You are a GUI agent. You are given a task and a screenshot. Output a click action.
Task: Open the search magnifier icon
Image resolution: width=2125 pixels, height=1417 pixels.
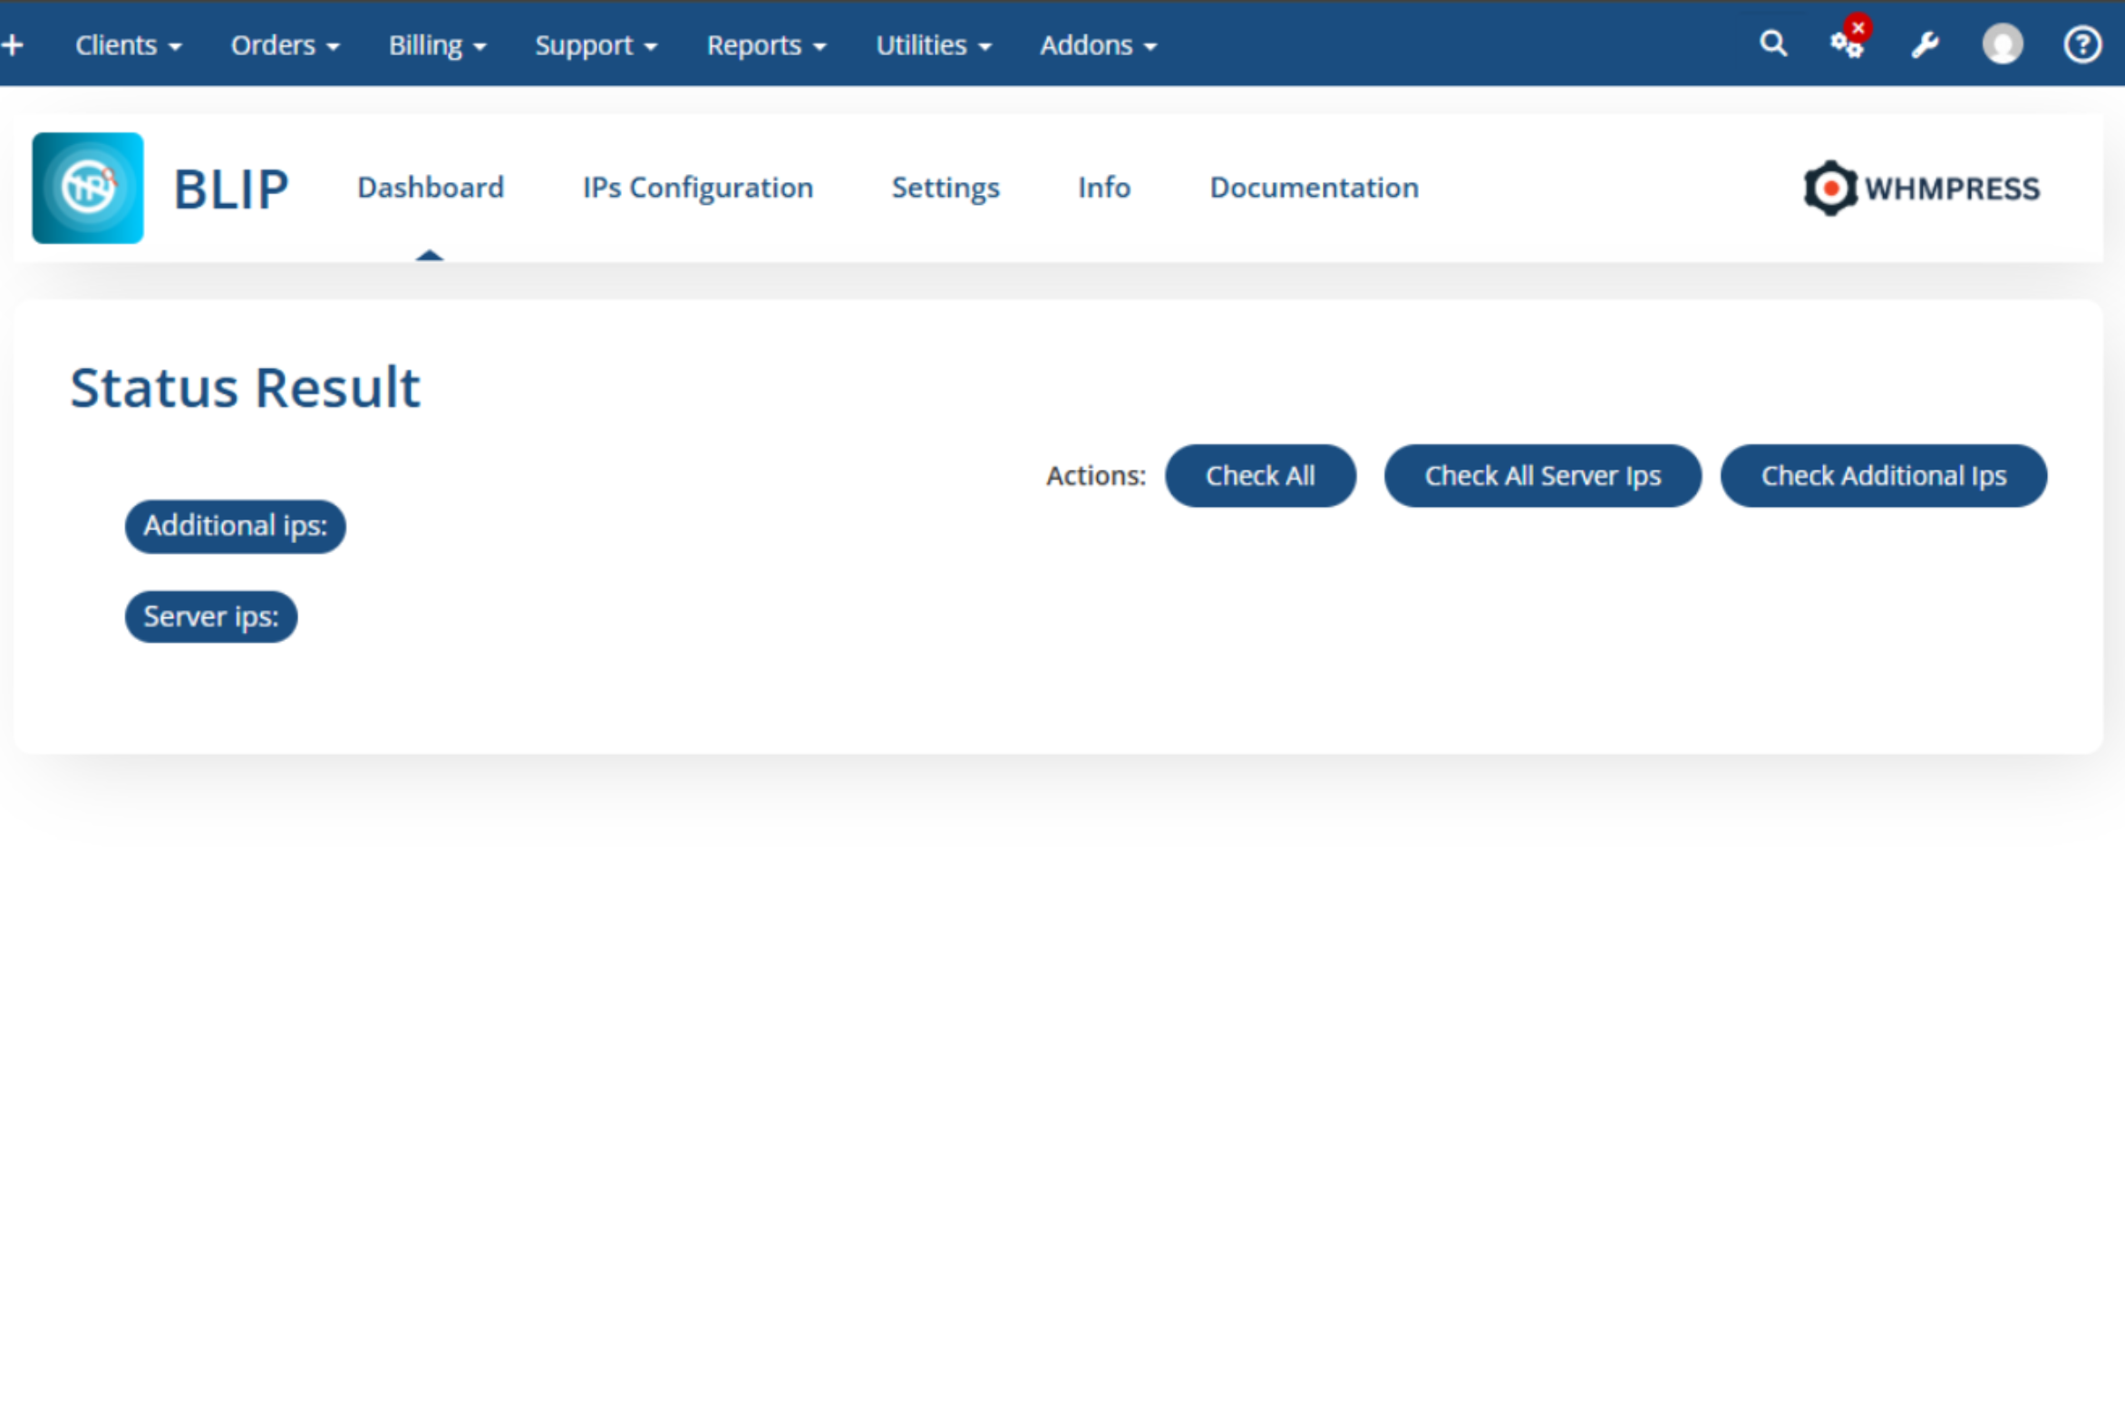[1772, 44]
